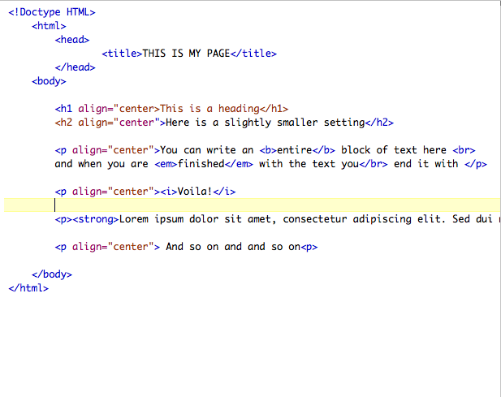The height and width of the screenshot is (397, 501).
Task: Place cursor on the opening <html> tag
Action: click(49, 26)
